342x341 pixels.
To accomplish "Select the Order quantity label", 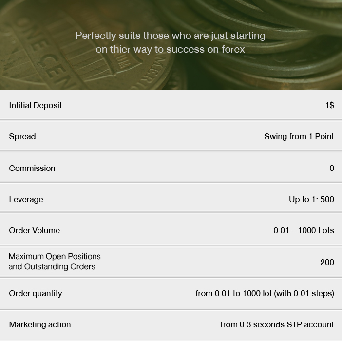I will [x=36, y=293].
